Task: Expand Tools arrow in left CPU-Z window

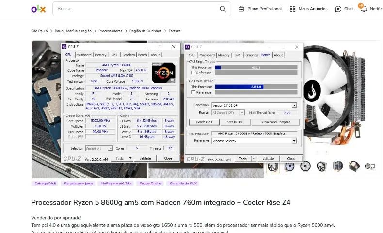Action: (130, 158)
